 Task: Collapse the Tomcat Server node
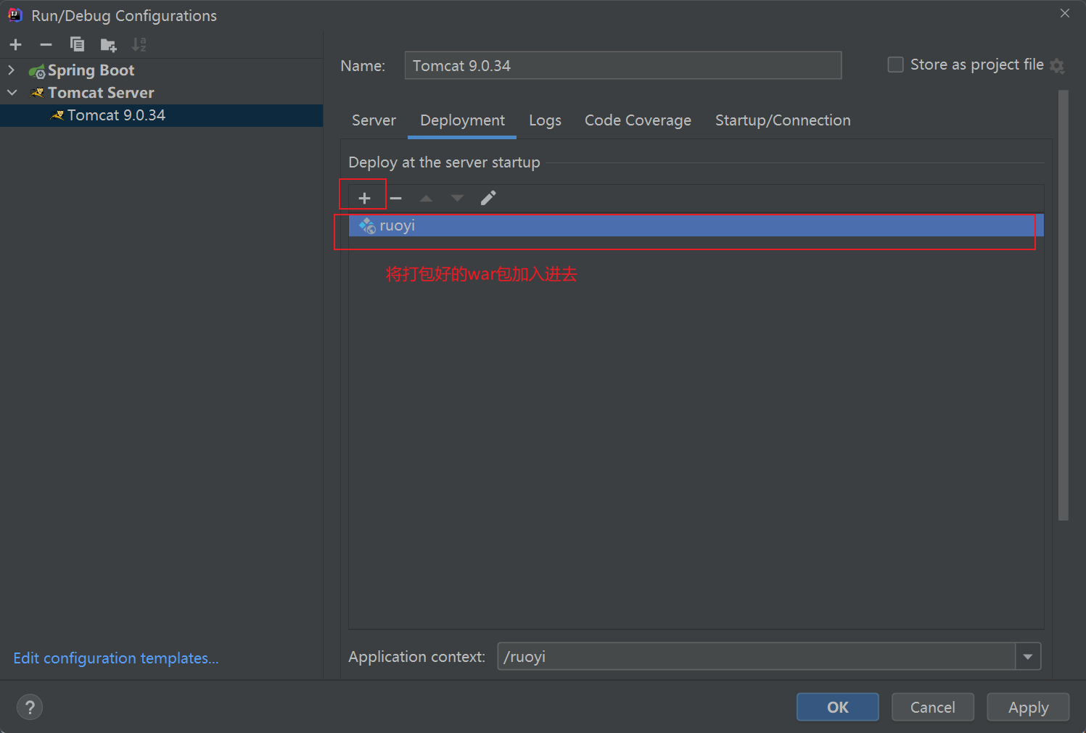[12, 93]
